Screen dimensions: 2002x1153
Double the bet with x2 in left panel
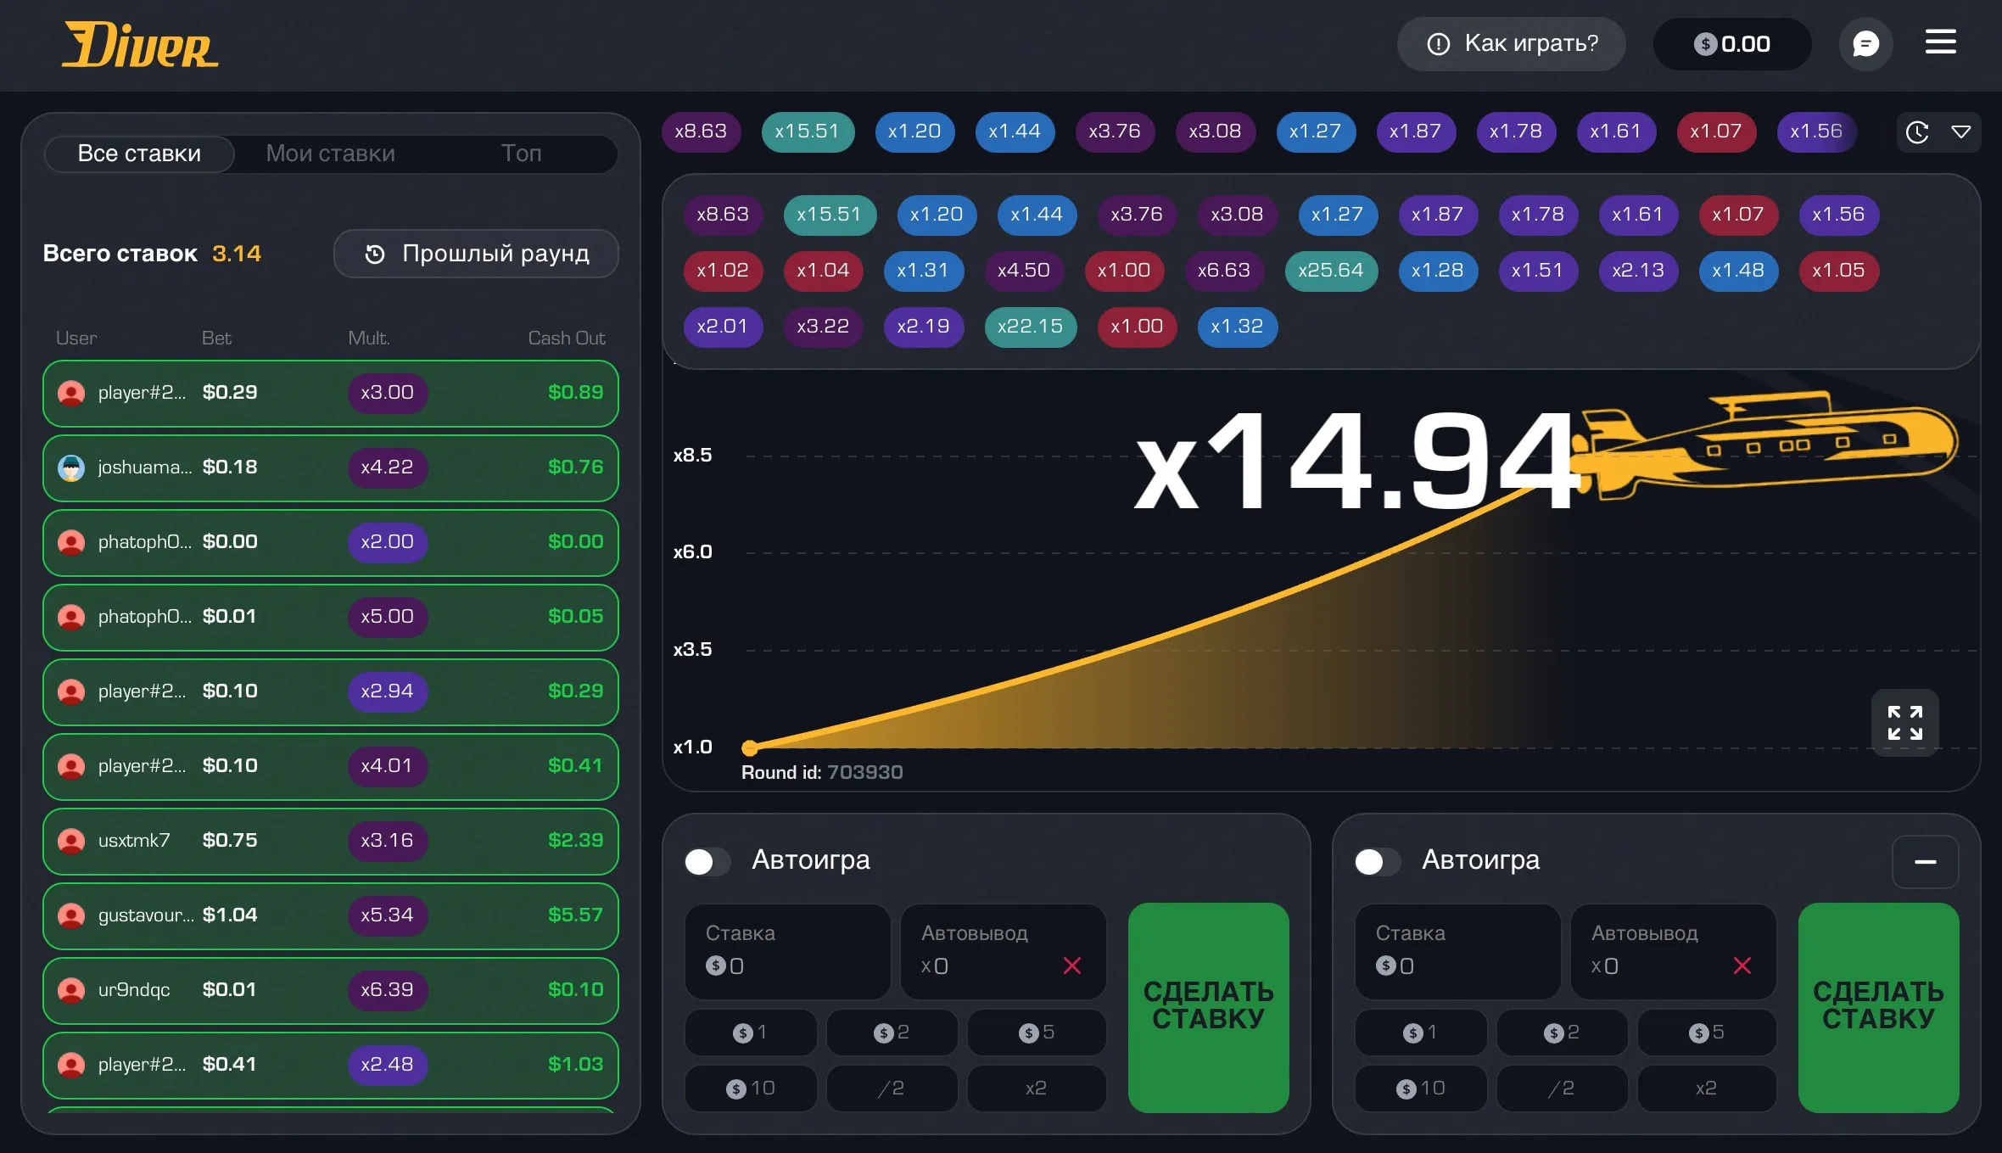click(x=1037, y=1089)
